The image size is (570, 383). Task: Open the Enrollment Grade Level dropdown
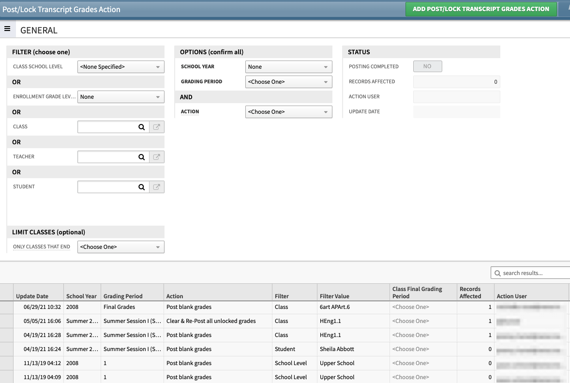click(120, 96)
